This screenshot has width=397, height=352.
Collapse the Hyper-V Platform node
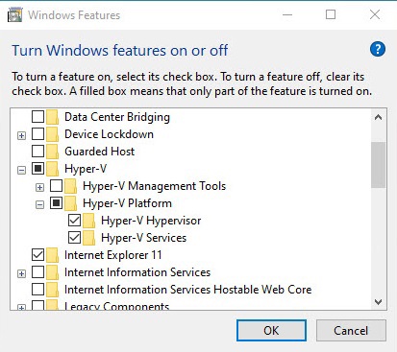pos(39,204)
